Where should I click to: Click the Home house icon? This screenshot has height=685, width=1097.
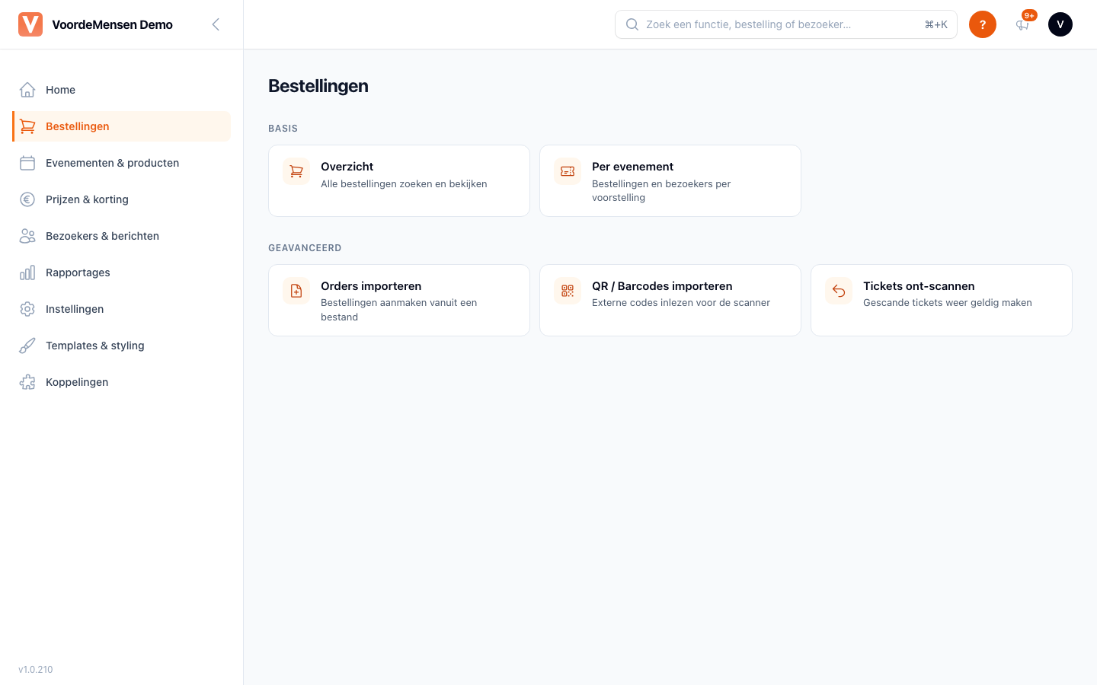[x=27, y=90]
